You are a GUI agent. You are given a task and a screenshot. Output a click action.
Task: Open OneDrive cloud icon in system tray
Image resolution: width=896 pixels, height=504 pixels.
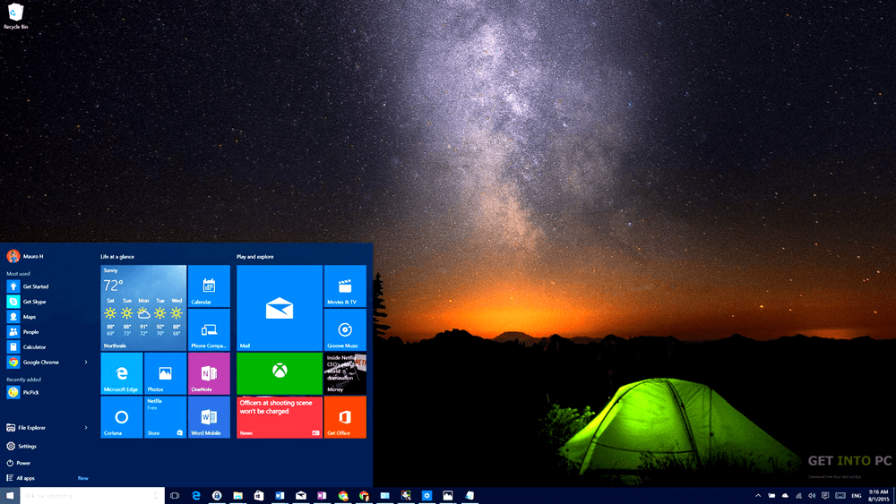785,495
